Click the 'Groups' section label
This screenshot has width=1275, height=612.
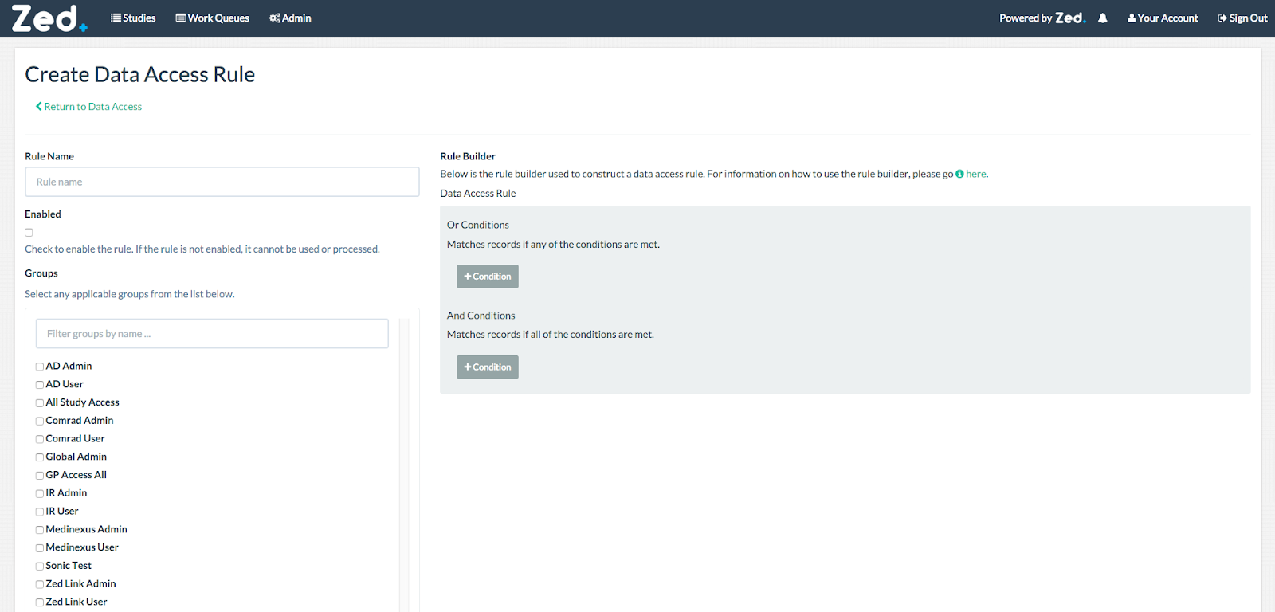(x=41, y=273)
